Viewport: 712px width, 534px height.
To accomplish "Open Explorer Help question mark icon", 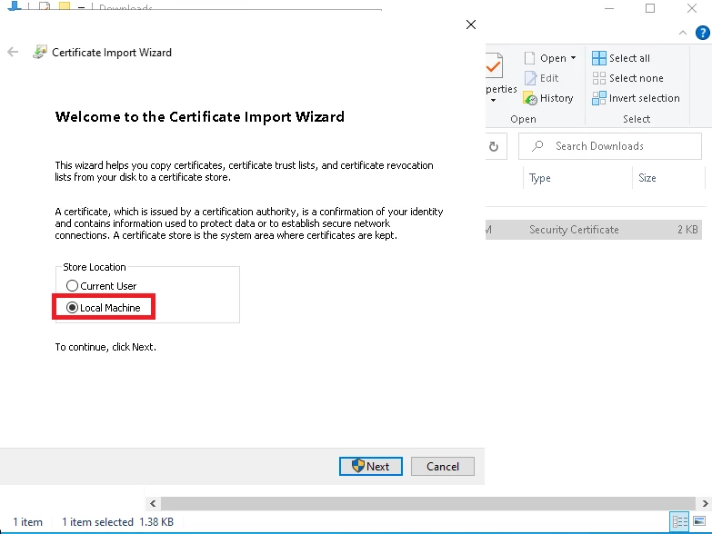I will [x=703, y=33].
